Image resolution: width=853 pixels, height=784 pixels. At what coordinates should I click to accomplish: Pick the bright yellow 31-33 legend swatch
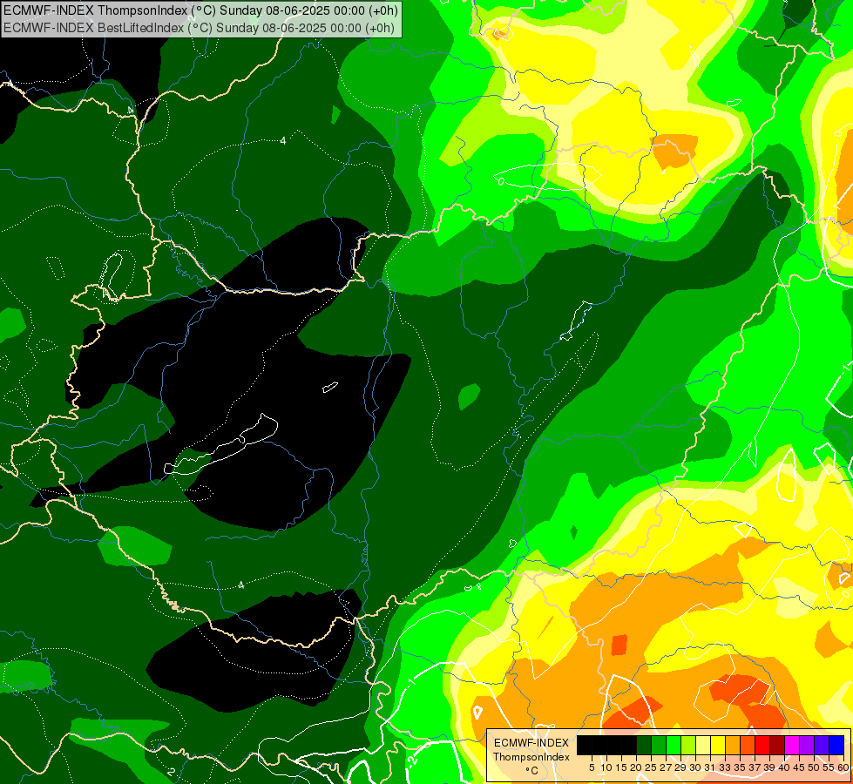[718, 745]
